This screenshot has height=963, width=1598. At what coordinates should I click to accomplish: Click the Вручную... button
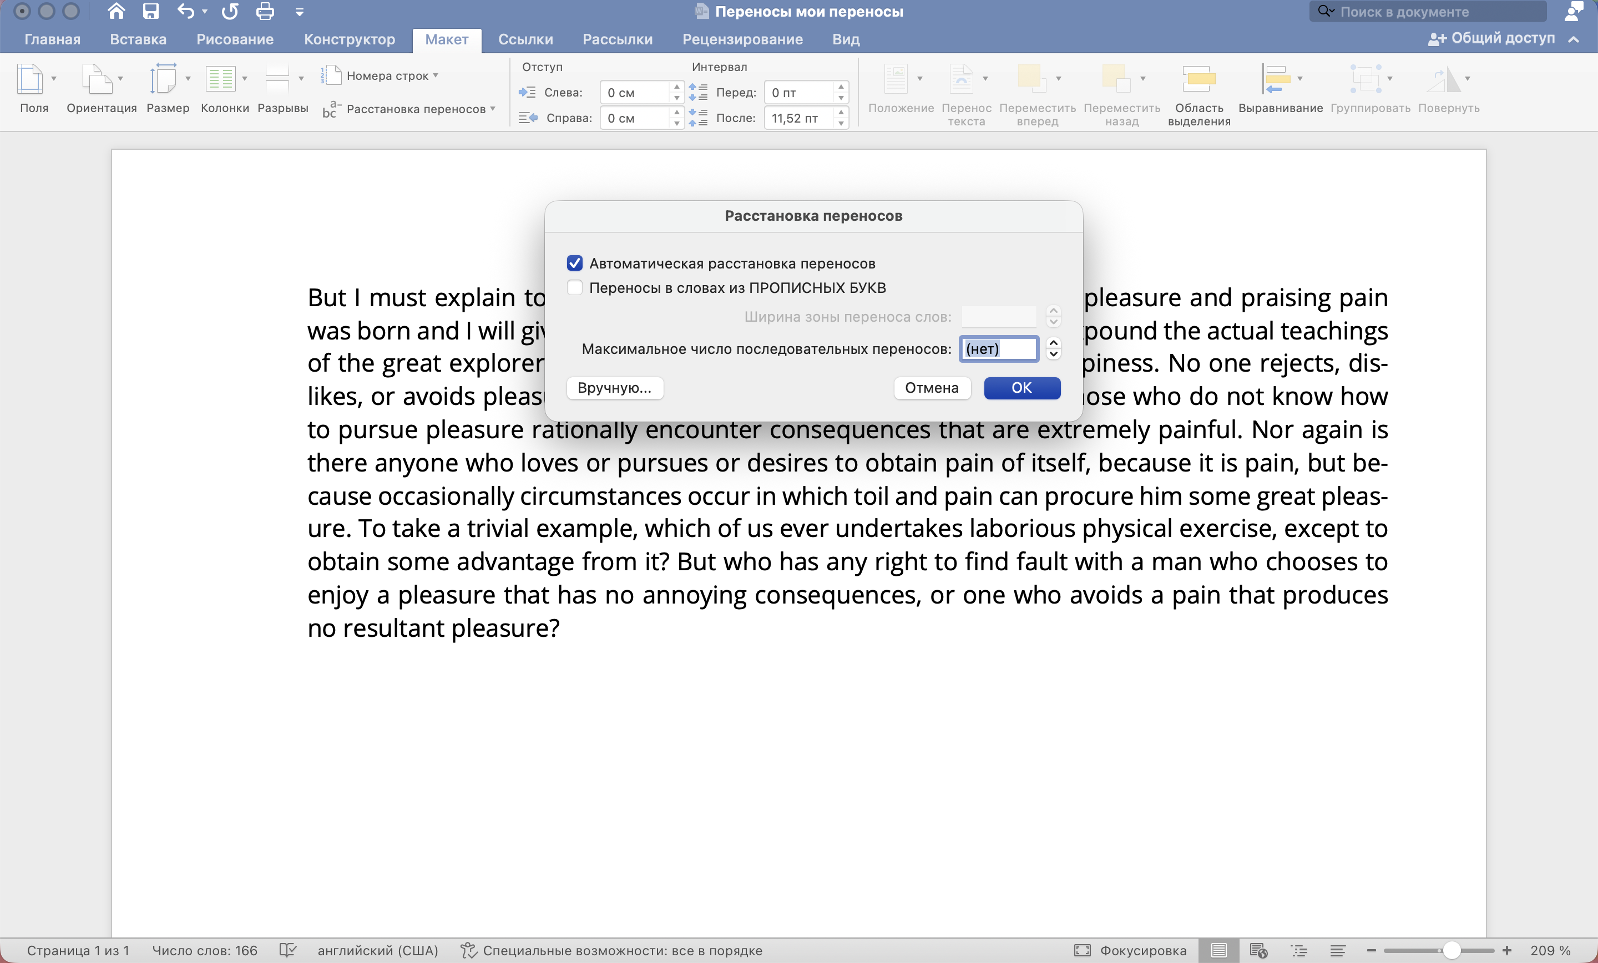coord(614,387)
